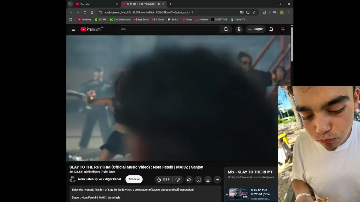Open the account avatar menu
This screenshot has width=360, height=202.
point(283,29)
